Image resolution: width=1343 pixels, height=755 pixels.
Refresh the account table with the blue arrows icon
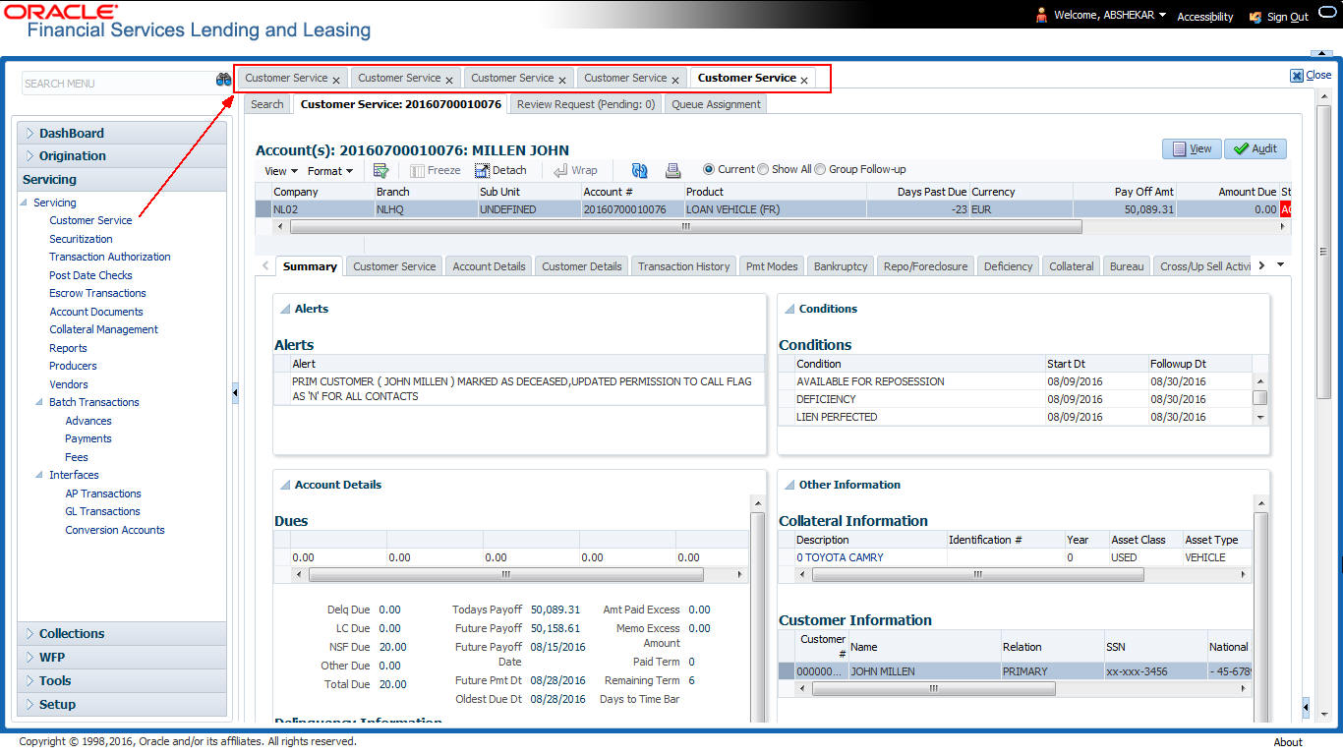click(639, 170)
